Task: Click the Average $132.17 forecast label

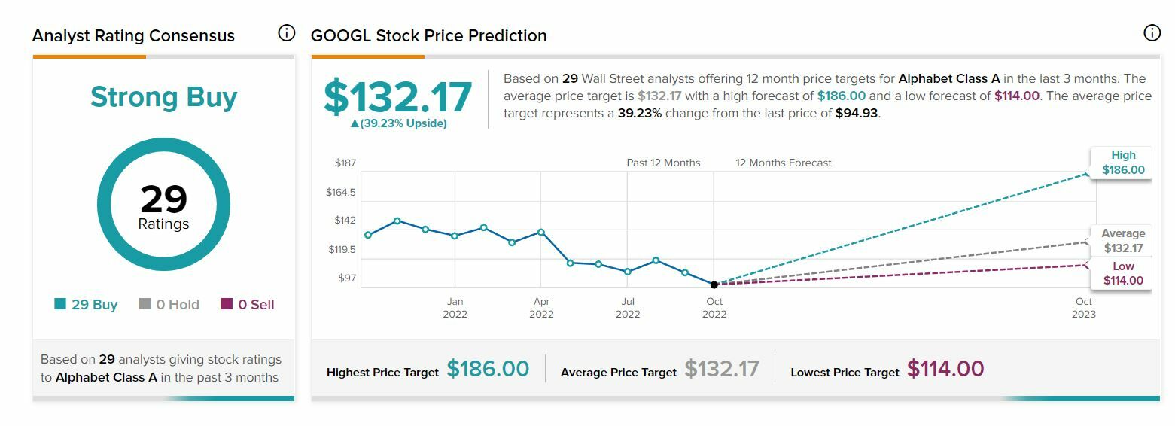Action: (x=1122, y=241)
